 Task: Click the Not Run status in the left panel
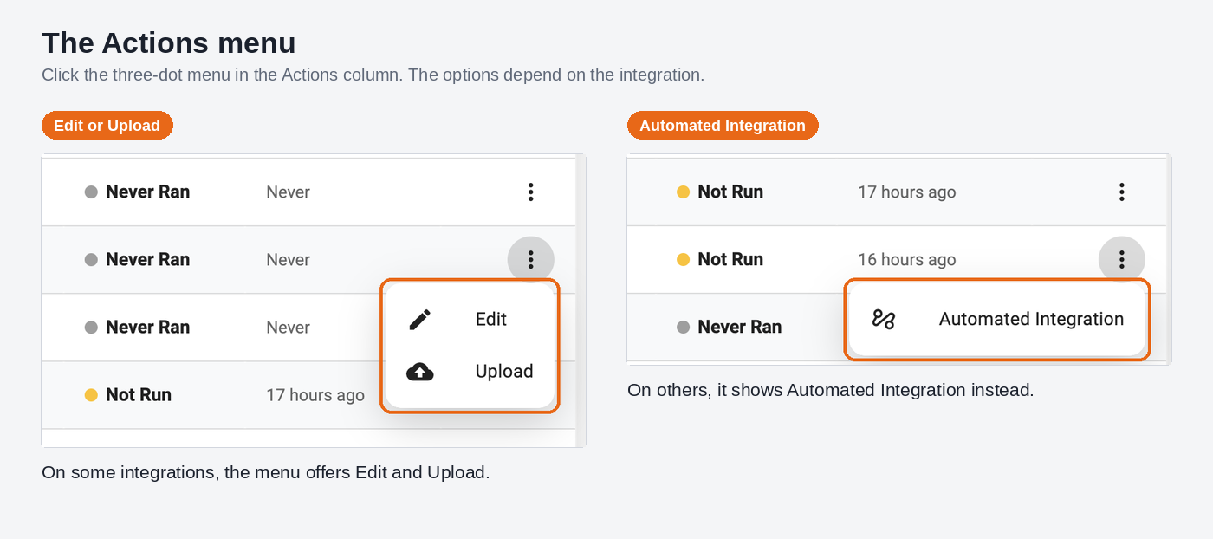tap(139, 395)
